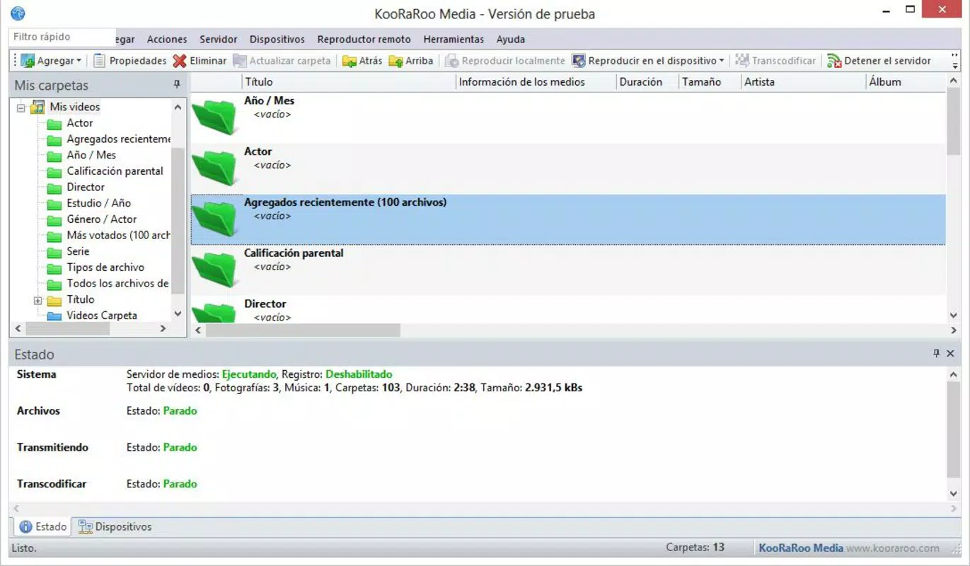Open the Servidor menu
970x566 pixels.
[219, 40]
